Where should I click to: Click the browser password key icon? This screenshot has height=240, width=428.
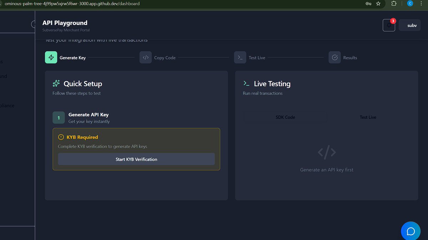point(368,4)
